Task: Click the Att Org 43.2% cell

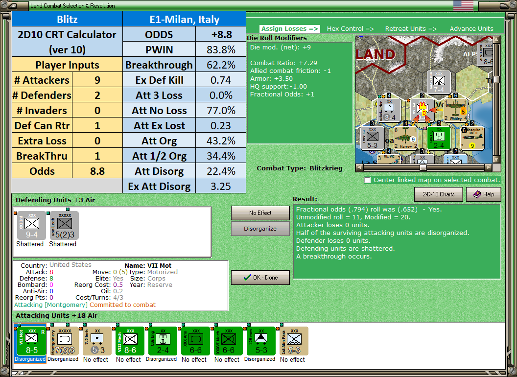Action: pyautogui.click(x=221, y=141)
